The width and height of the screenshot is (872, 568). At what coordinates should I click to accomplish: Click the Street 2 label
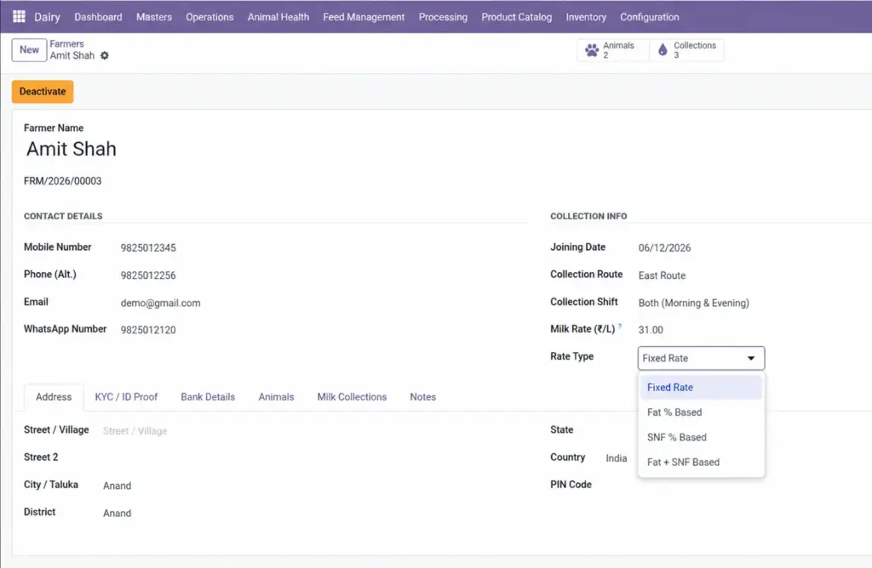pyautogui.click(x=41, y=457)
